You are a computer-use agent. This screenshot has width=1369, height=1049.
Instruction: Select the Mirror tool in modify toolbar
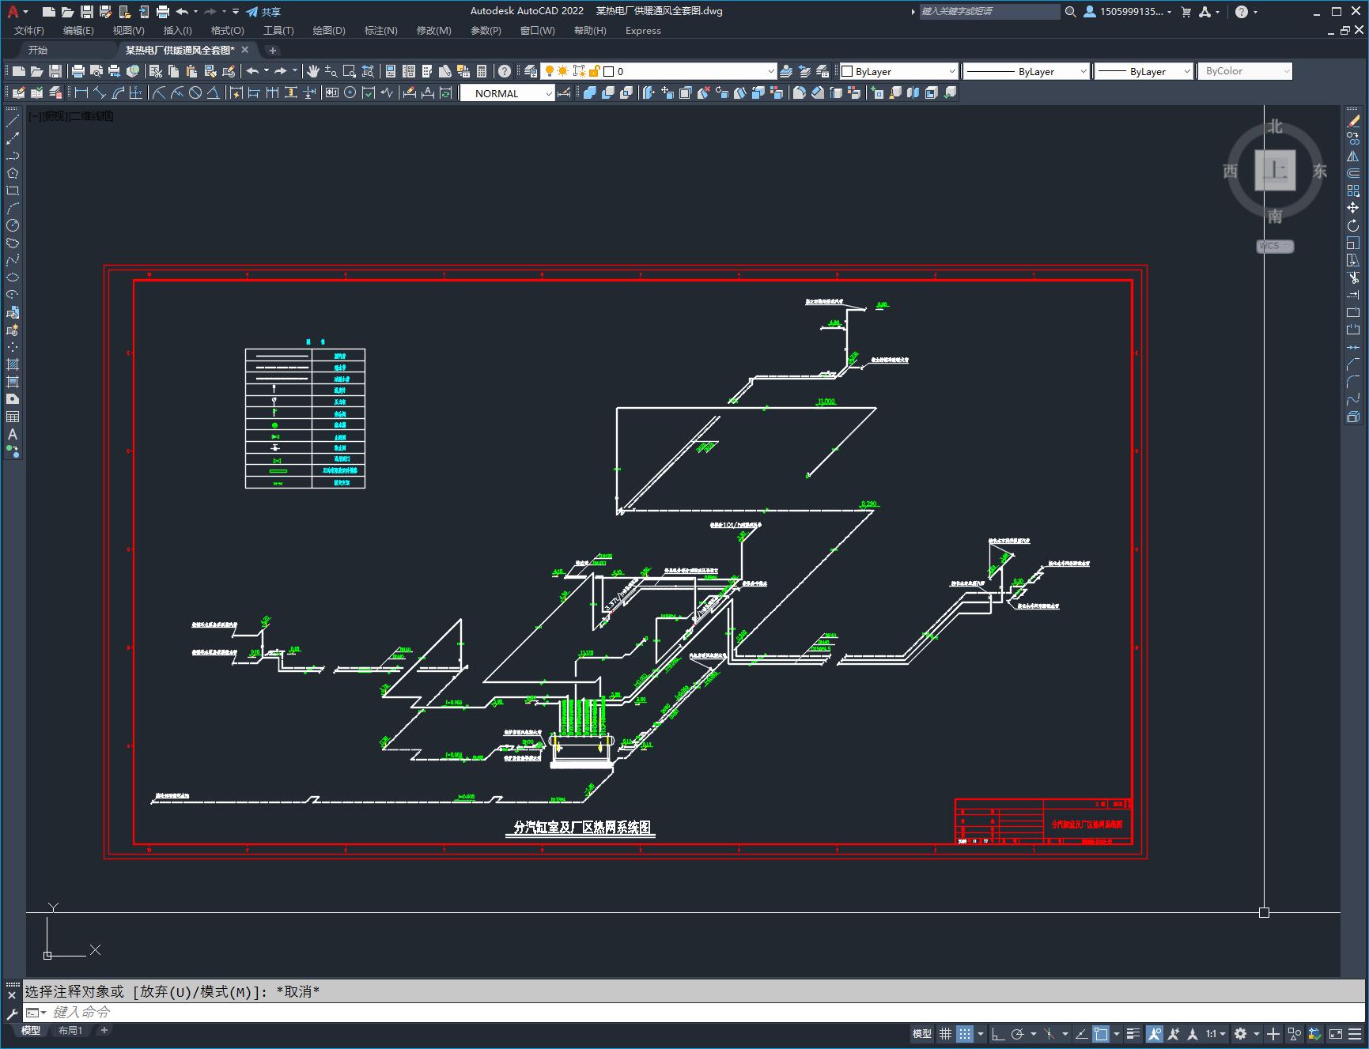(x=1353, y=156)
